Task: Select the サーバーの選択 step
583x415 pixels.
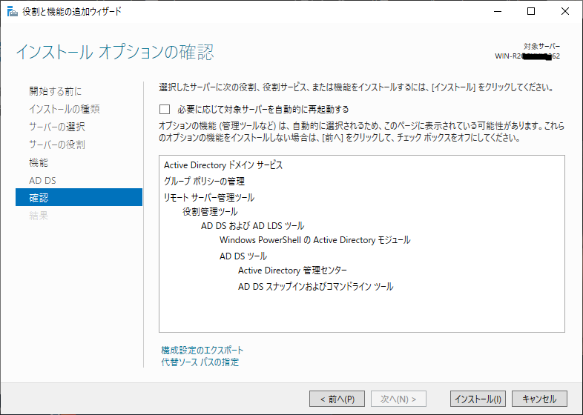Action: pos(57,127)
